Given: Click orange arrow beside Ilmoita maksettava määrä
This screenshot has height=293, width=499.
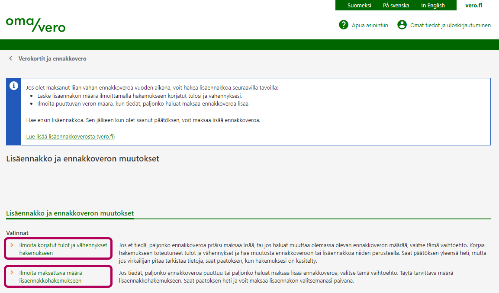Looking at the screenshot, I should (12, 273).
